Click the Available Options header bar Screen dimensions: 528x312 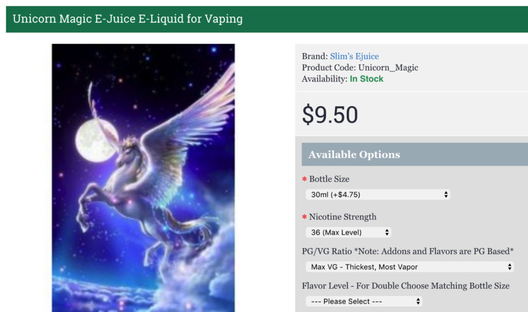click(415, 154)
